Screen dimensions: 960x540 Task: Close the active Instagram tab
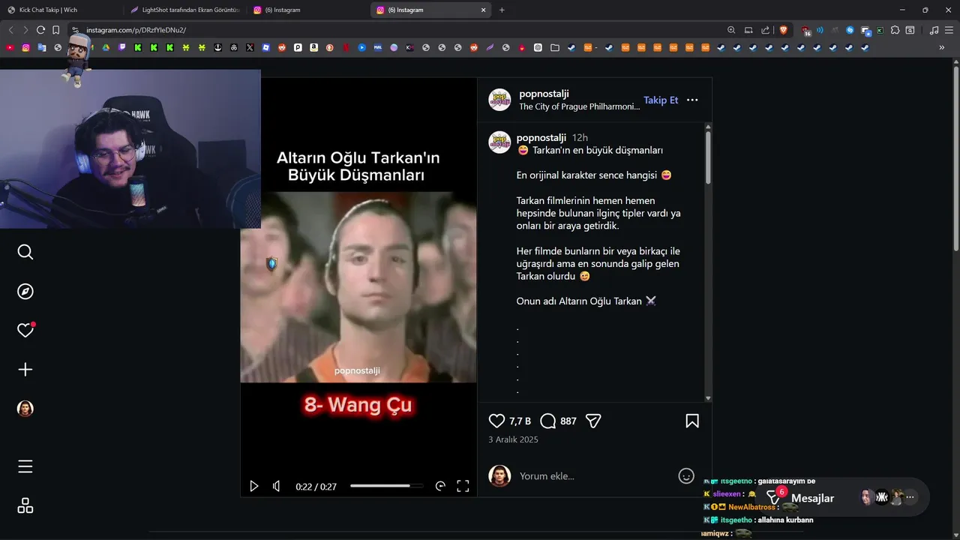click(484, 10)
